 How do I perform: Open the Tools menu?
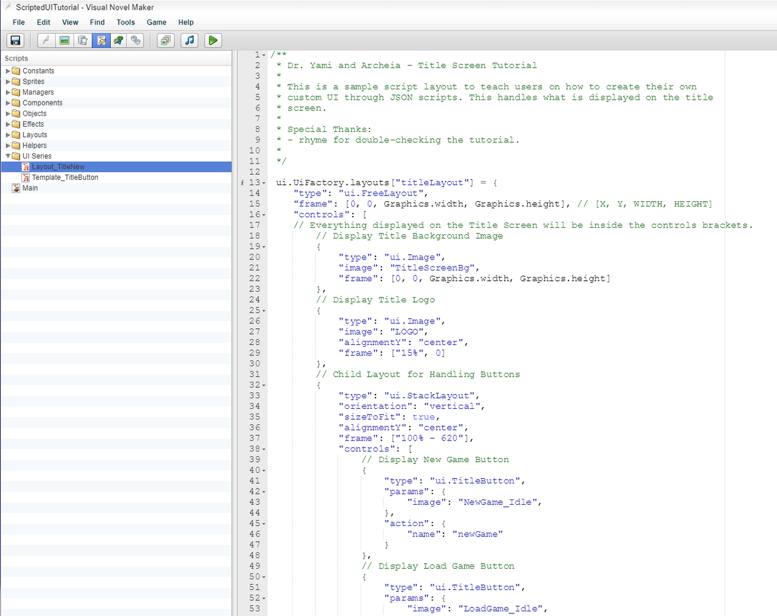pyautogui.click(x=126, y=22)
